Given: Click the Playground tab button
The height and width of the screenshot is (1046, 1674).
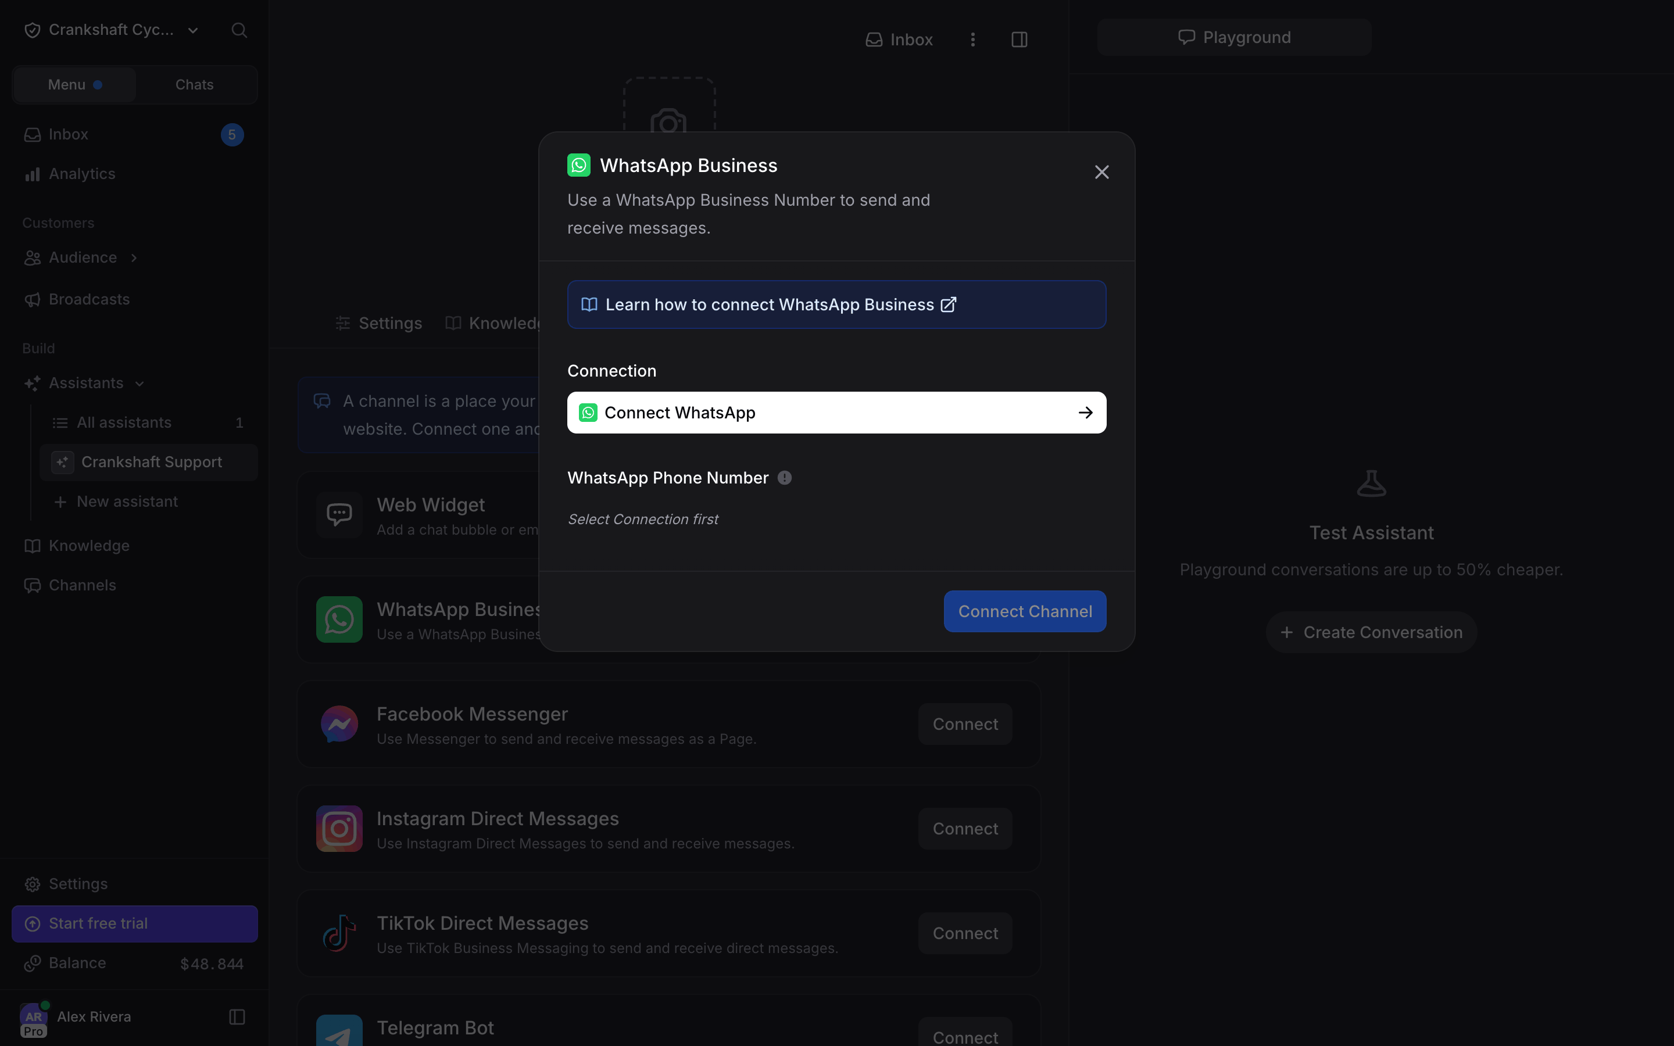Looking at the screenshot, I should 1233,37.
